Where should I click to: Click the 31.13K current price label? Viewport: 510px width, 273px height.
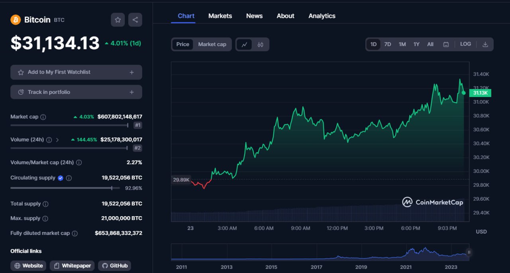[480, 93]
